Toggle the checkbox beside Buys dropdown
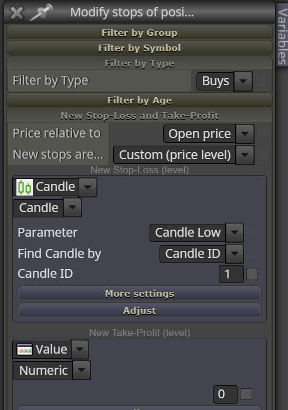This screenshot has height=410, width=288. 261,81
